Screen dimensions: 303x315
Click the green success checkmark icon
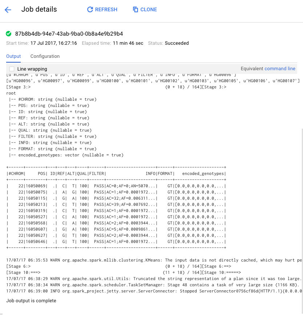[9, 34]
